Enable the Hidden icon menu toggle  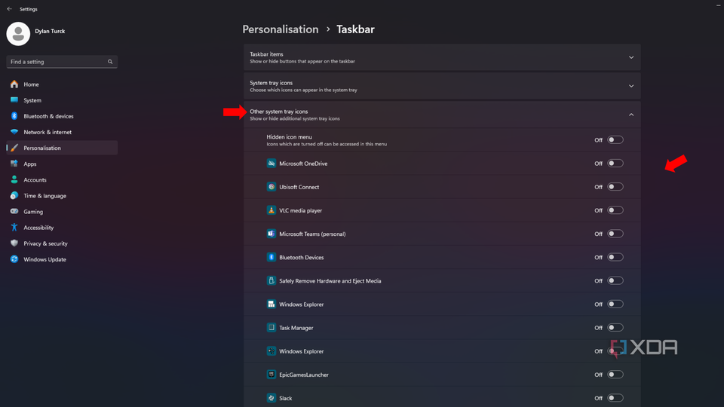pos(615,139)
